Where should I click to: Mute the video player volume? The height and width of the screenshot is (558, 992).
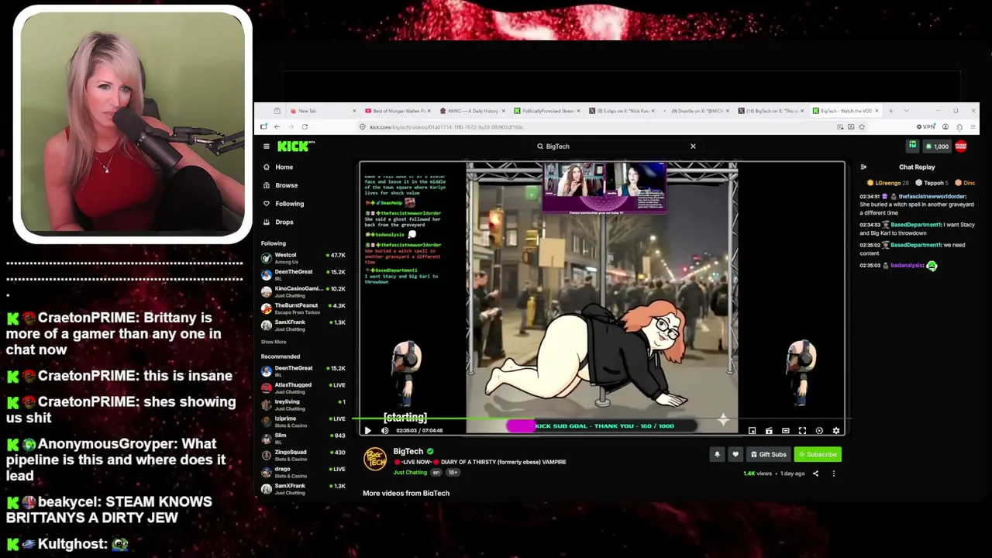pyautogui.click(x=384, y=431)
